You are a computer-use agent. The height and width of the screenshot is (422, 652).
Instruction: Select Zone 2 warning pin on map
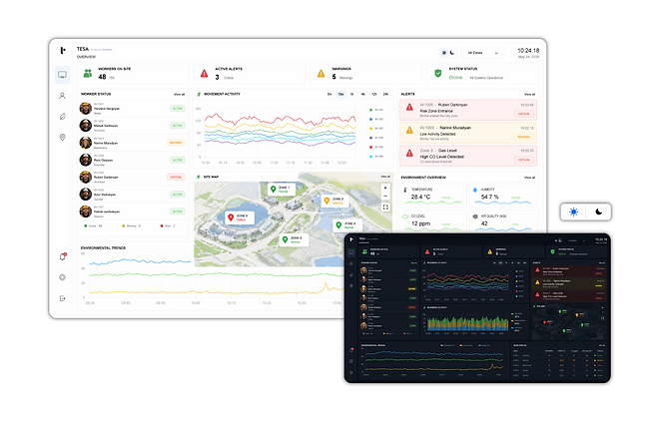[326, 201]
